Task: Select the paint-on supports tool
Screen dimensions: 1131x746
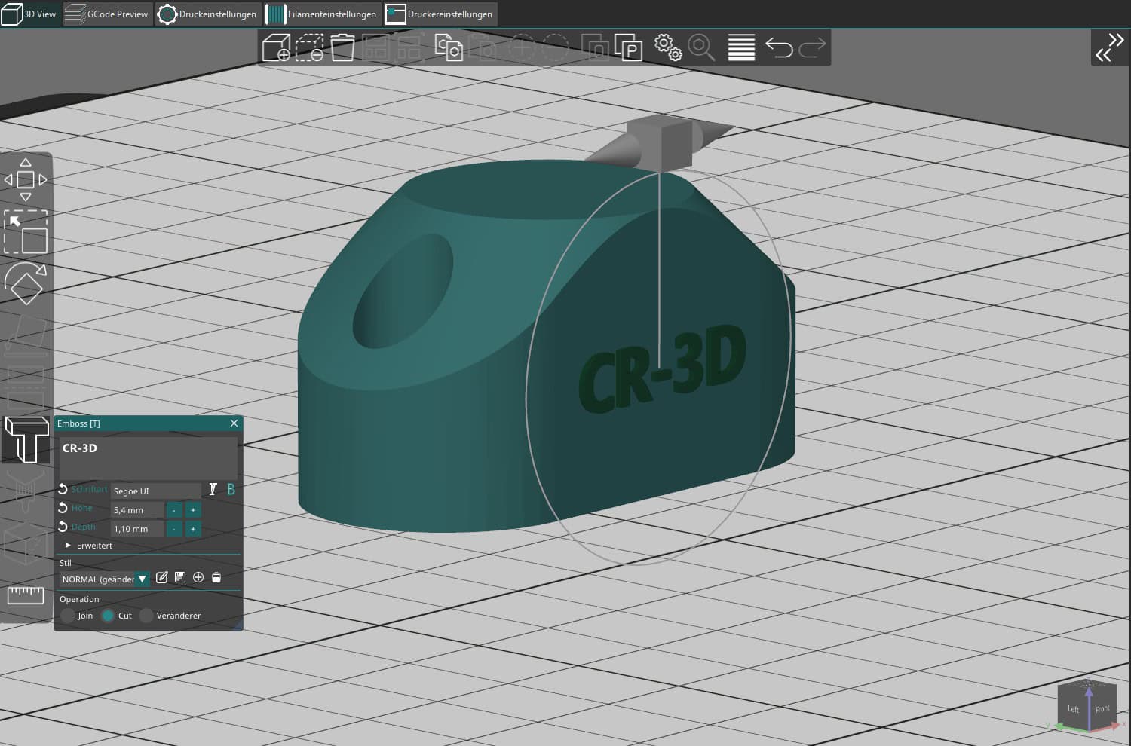Action: (x=26, y=491)
